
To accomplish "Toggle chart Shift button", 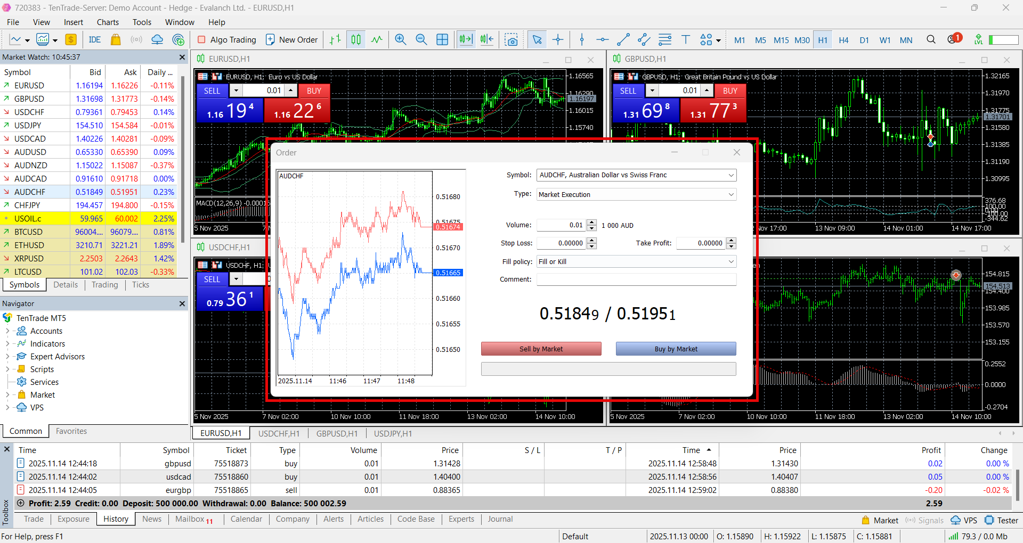I will coord(487,39).
